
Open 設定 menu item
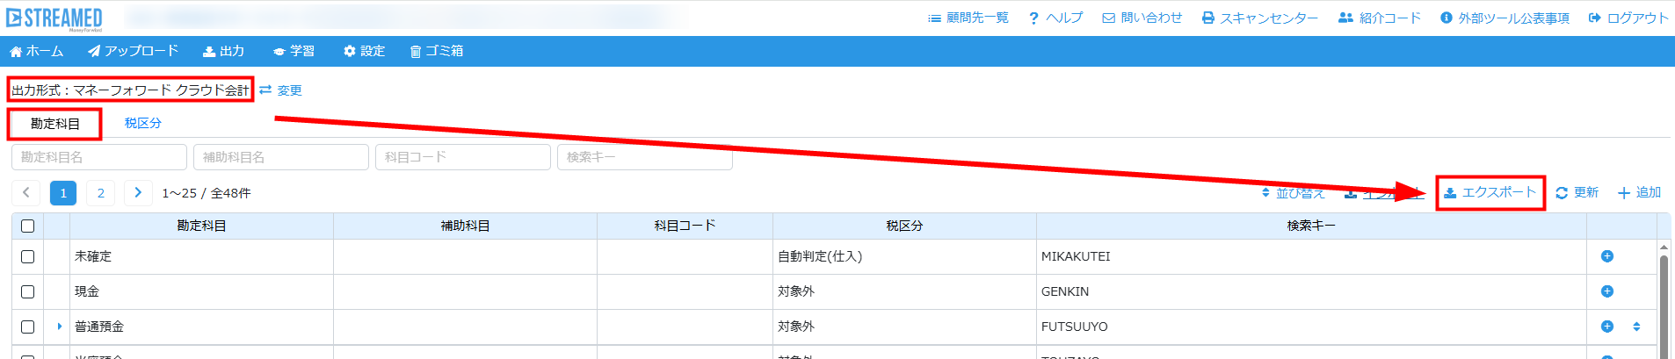(x=364, y=51)
